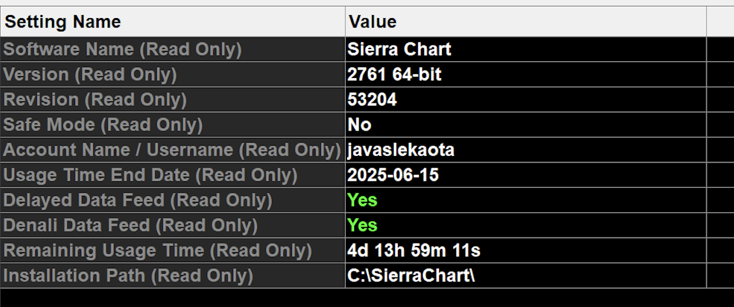Select the Delayed Data Feed setting
Viewport: 734px width, 307px height.
pos(138,201)
